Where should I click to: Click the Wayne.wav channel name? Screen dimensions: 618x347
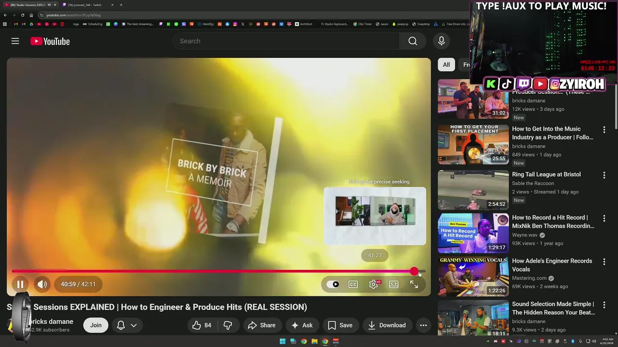click(525, 235)
